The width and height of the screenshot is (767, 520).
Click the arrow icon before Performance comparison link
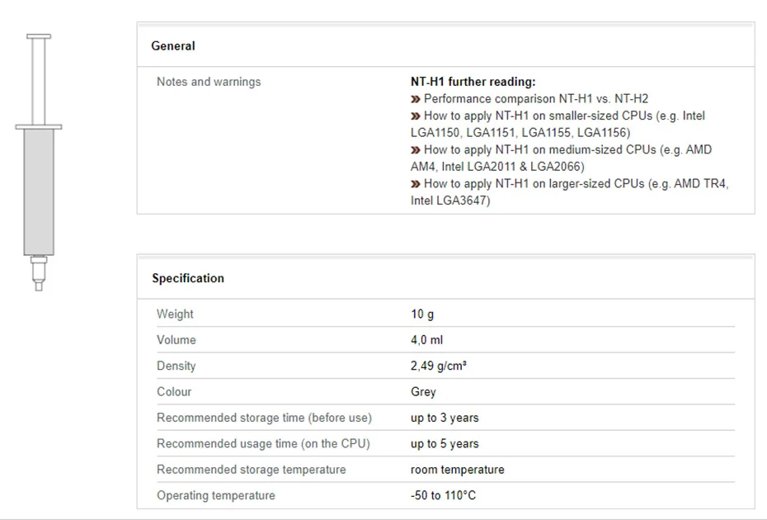pyautogui.click(x=416, y=99)
